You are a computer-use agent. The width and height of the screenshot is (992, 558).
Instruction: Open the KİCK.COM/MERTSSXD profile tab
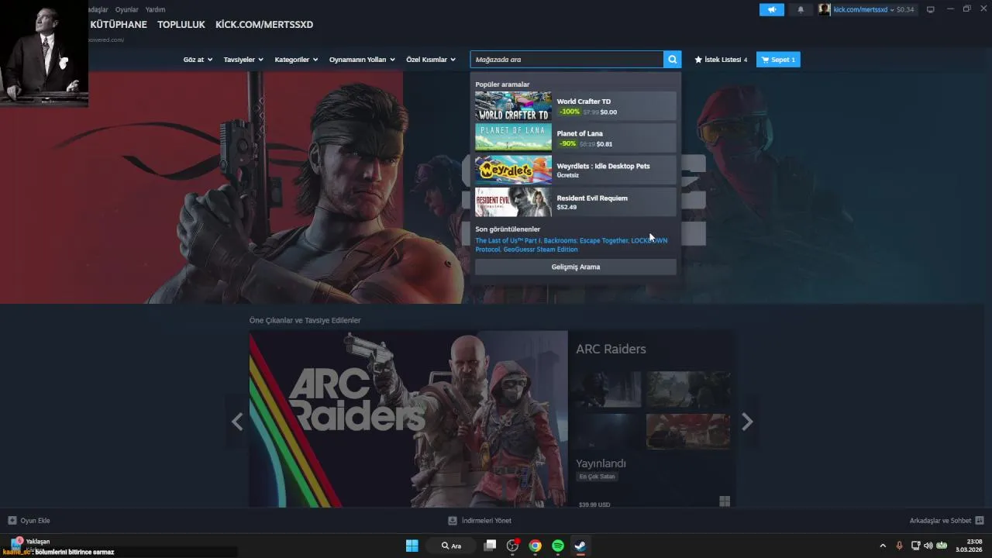pyautogui.click(x=264, y=25)
